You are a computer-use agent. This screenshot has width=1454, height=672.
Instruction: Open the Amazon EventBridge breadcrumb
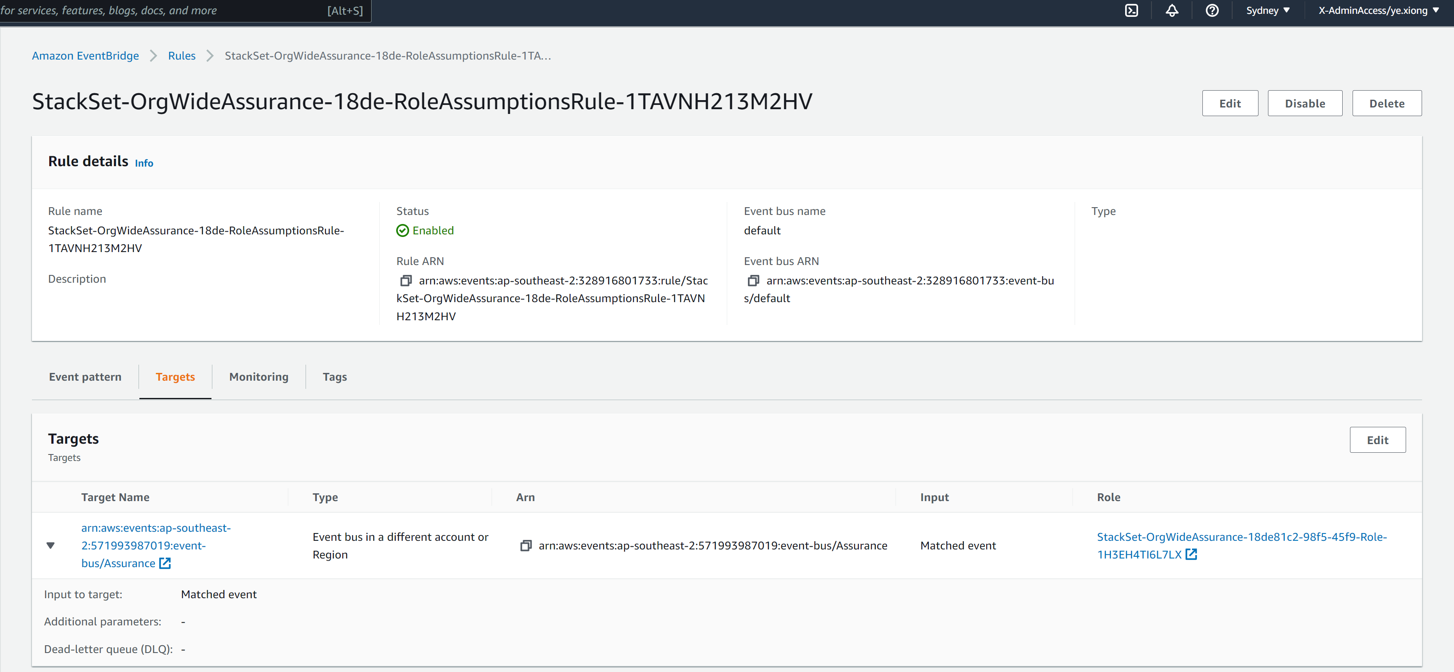[x=85, y=55]
